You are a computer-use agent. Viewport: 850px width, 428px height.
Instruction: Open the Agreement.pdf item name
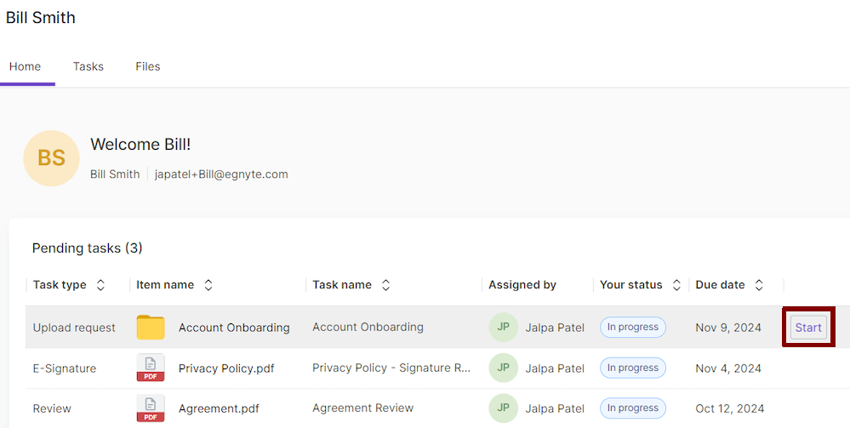(219, 408)
